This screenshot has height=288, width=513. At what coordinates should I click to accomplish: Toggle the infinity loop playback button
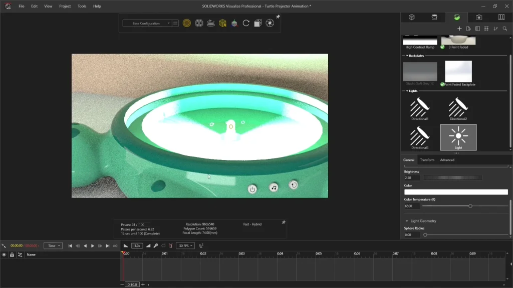[115, 245]
